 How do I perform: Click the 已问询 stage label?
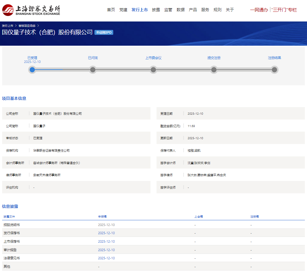tap(93, 58)
